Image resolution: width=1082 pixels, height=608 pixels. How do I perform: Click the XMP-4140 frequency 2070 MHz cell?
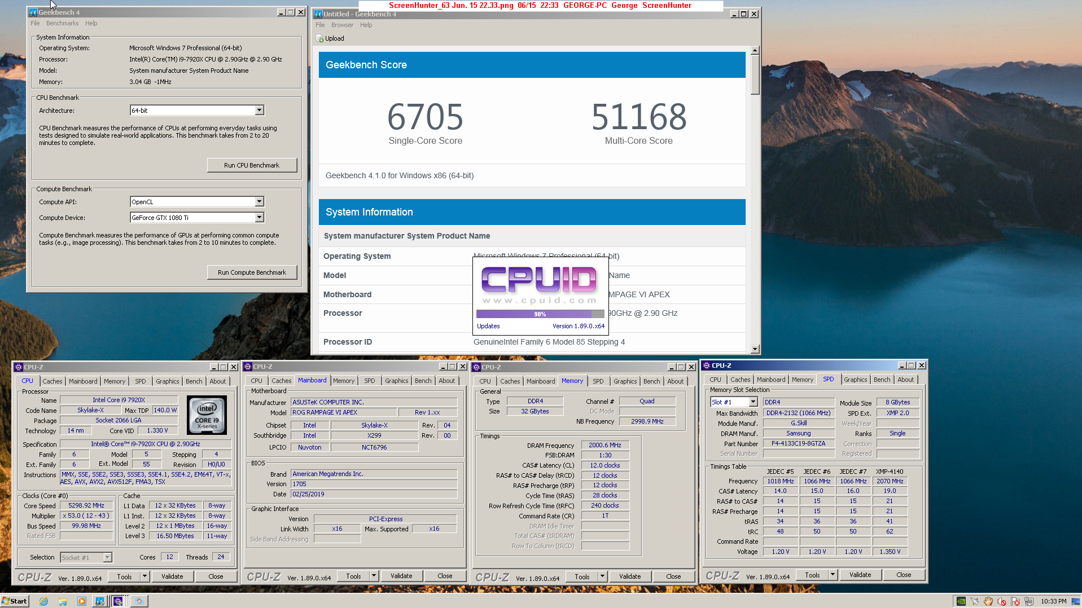point(890,482)
